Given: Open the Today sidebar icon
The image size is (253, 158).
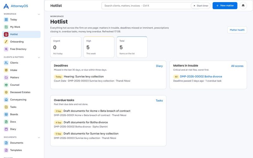Looking at the screenshot, I should (x=6, y=20).
